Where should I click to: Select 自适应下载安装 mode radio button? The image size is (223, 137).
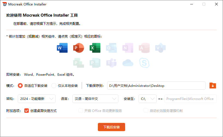20,86
